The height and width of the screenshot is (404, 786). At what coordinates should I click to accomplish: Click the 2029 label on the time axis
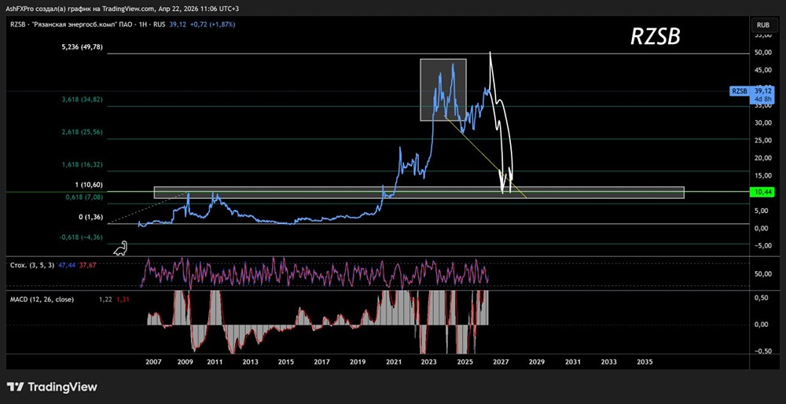tap(536, 362)
